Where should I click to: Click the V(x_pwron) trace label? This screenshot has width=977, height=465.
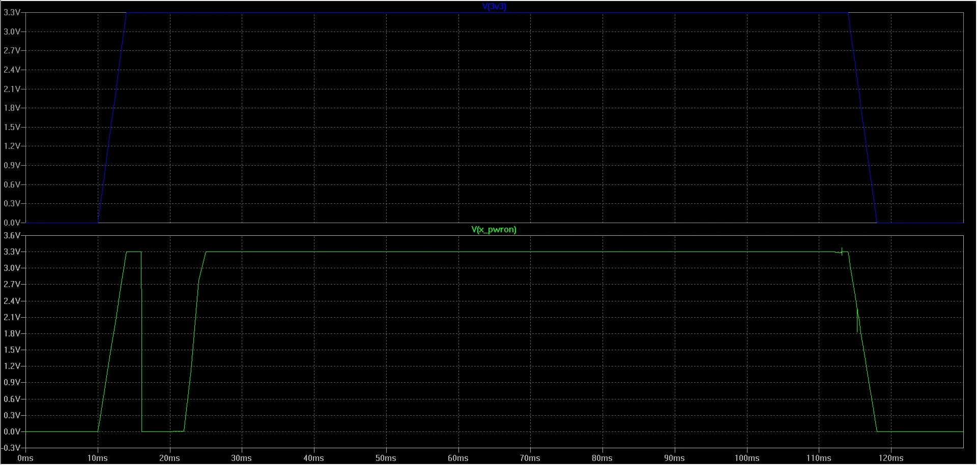tap(494, 230)
